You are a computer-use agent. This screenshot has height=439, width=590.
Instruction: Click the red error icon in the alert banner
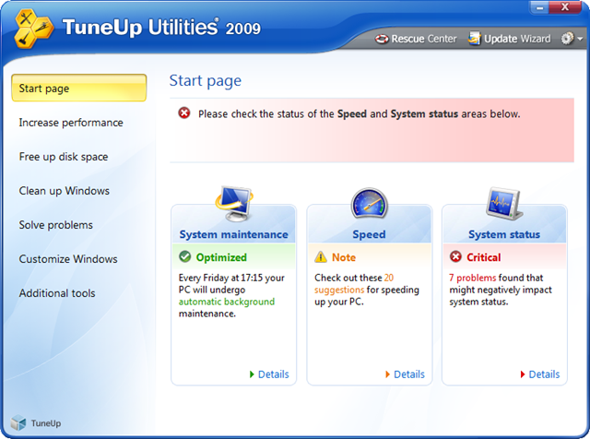click(184, 113)
